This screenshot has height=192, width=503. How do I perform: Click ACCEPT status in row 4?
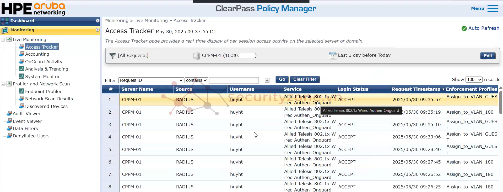[x=347, y=137]
